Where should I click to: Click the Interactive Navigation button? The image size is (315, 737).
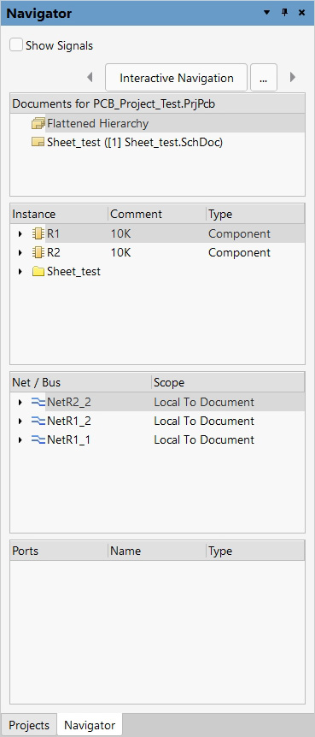pyautogui.click(x=176, y=78)
